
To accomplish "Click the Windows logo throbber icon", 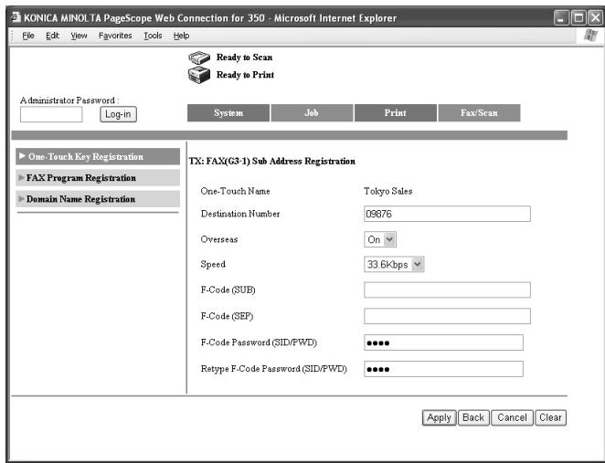I will [590, 36].
